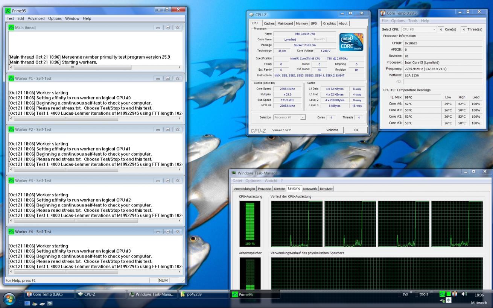The image size is (493, 308).
Task: Open Core Temp Tools menu
Action: click(413, 21)
